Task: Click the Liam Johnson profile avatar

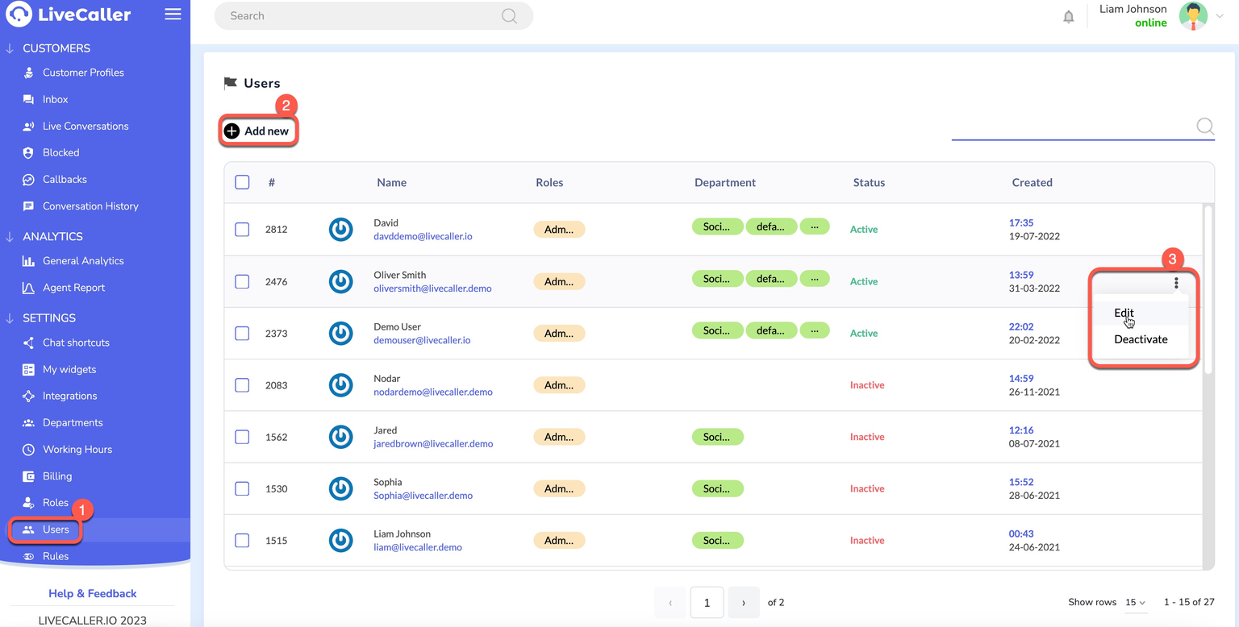Action: (x=1193, y=16)
